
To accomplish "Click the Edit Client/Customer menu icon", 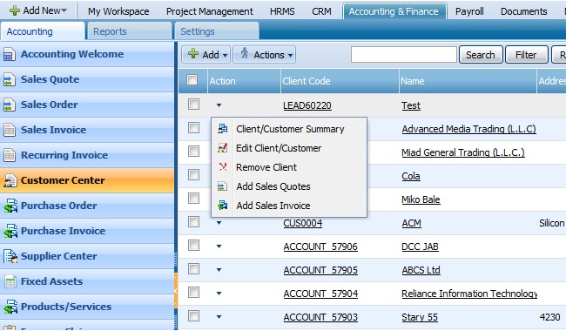I will click(x=223, y=147).
